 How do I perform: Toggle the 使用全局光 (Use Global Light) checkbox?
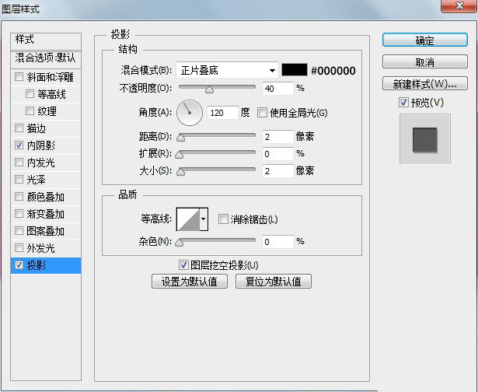pyautogui.click(x=262, y=113)
